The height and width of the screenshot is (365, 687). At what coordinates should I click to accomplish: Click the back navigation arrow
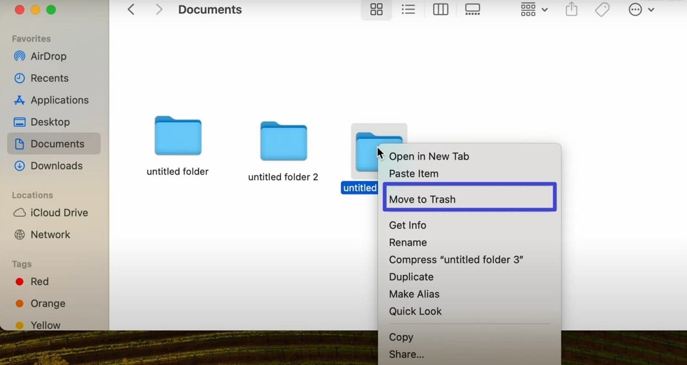coord(131,9)
